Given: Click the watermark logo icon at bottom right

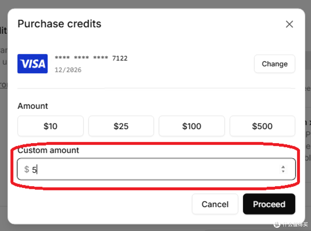Looking at the screenshot, I should click(277, 224).
